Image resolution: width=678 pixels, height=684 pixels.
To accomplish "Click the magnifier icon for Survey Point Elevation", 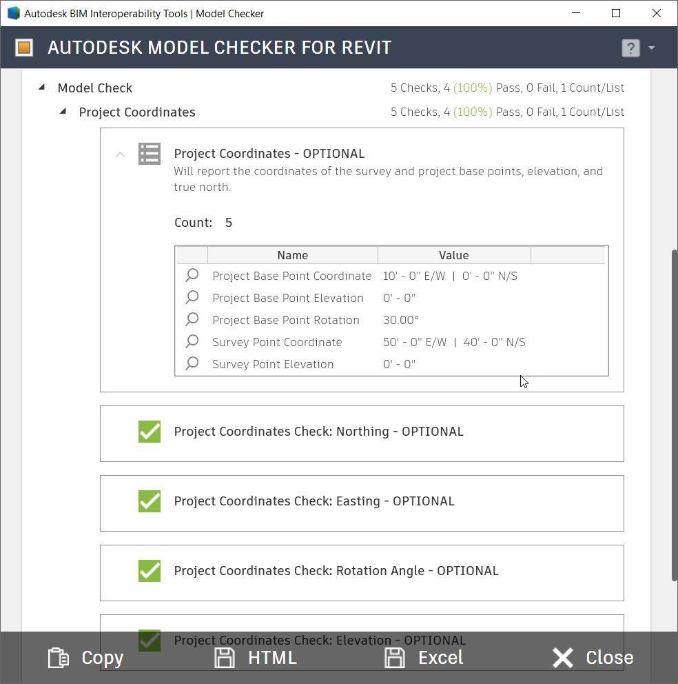I will click(192, 363).
